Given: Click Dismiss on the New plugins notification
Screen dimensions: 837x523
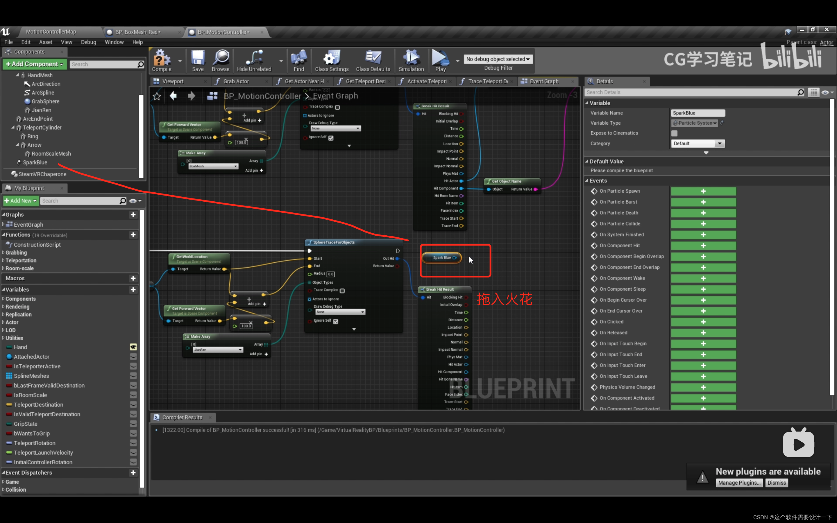Looking at the screenshot, I should click(776, 483).
